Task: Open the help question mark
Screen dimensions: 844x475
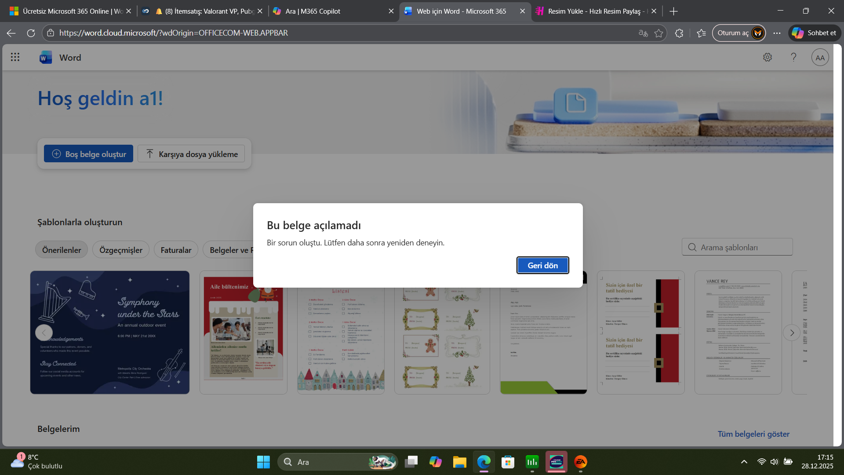Action: (x=793, y=57)
